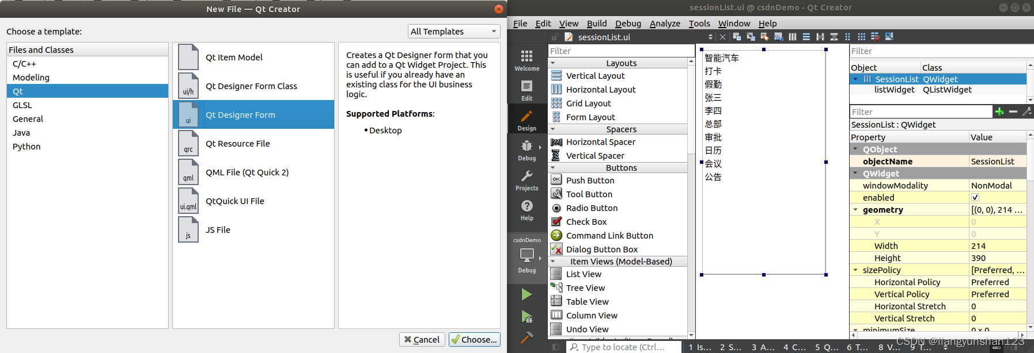1034x353 pixels.
Task: Activate Edit Buddies toolbar icon
Action: pyautogui.click(x=764, y=37)
